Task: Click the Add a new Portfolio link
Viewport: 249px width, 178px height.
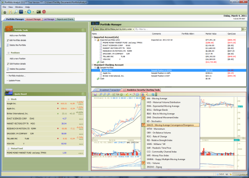Action: 18,36
